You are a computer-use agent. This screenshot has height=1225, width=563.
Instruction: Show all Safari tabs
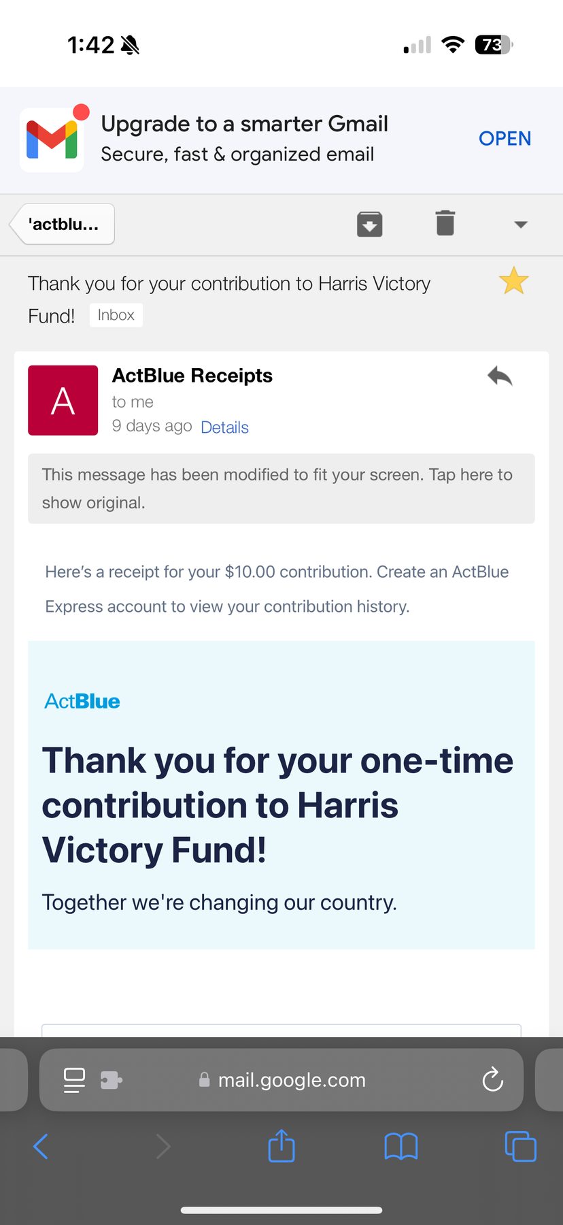pyautogui.click(x=520, y=1147)
